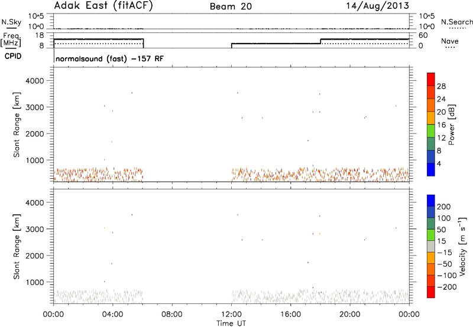
Task: Click the blue bottom of the power colorbar
Action: pyautogui.click(x=431, y=169)
